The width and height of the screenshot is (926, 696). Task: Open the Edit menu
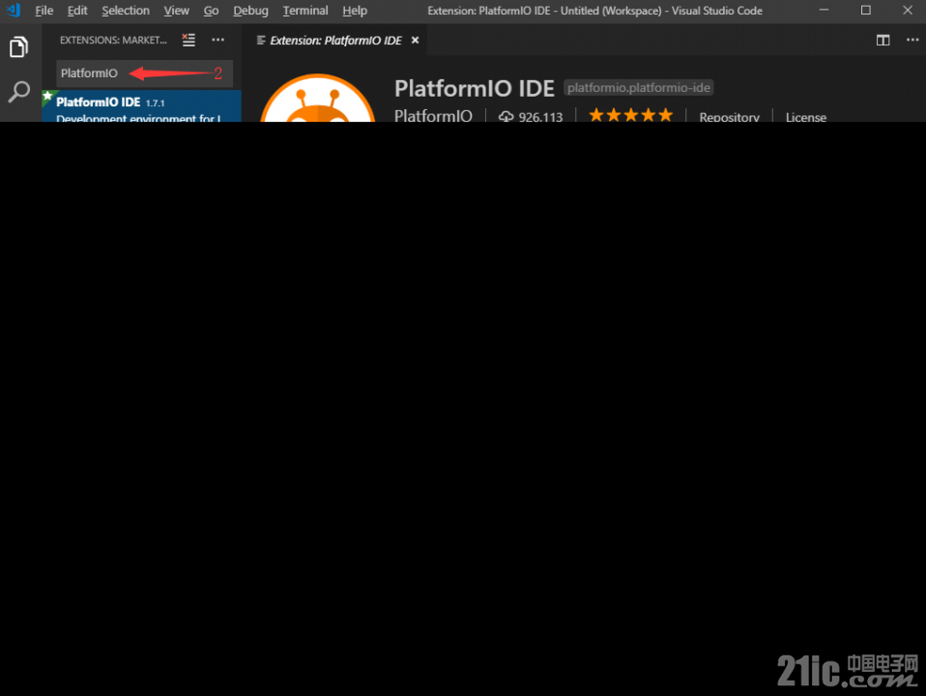76,11
